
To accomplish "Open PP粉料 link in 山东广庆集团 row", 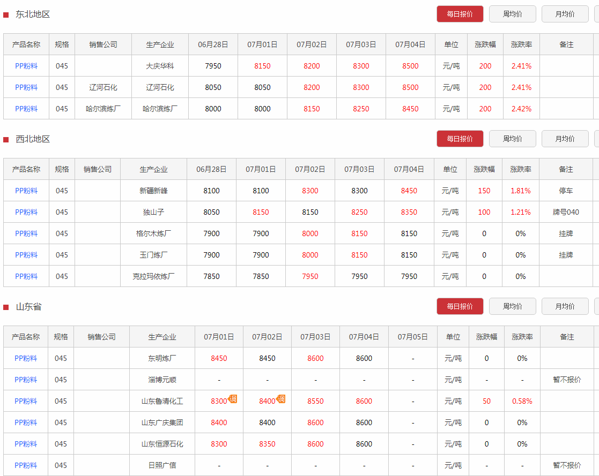I will coord(26,422).
